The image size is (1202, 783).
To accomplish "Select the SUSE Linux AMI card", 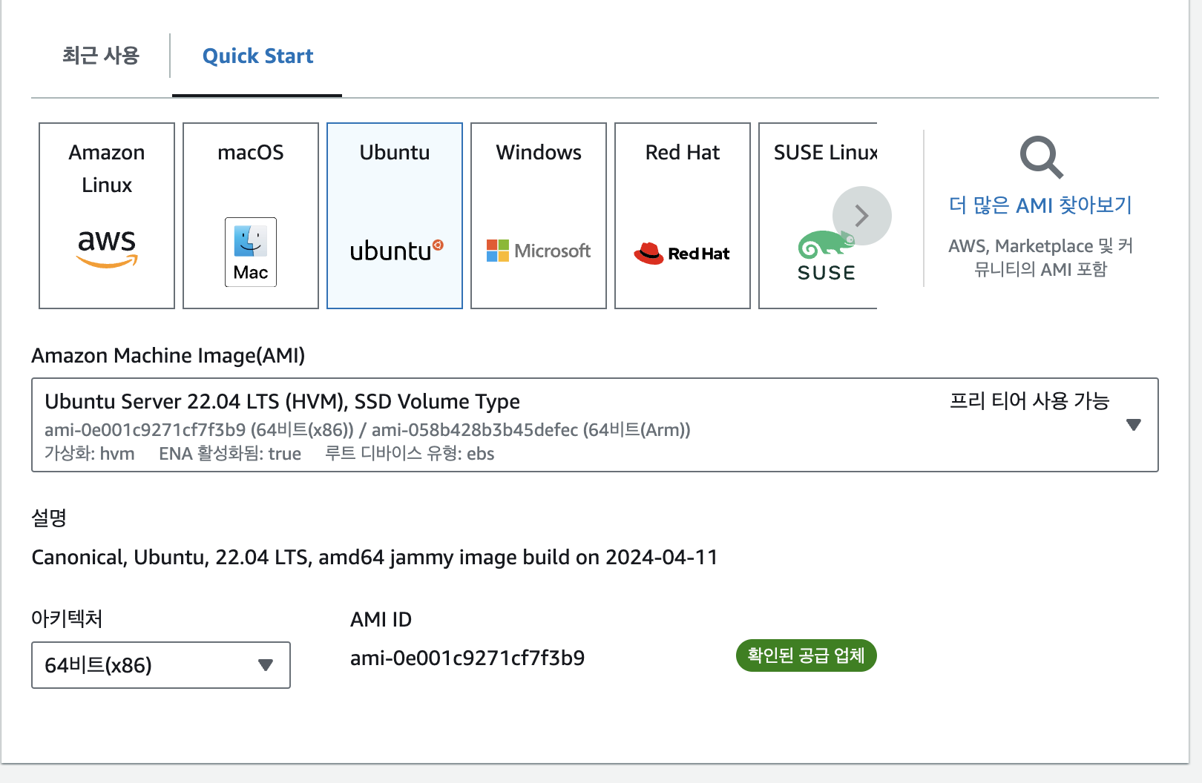I will point(818,216).
